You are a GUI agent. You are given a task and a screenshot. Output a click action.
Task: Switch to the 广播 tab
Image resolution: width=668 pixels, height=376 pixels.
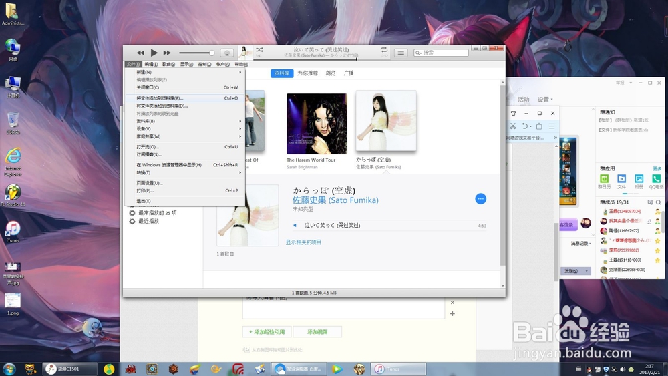(349, 73)
